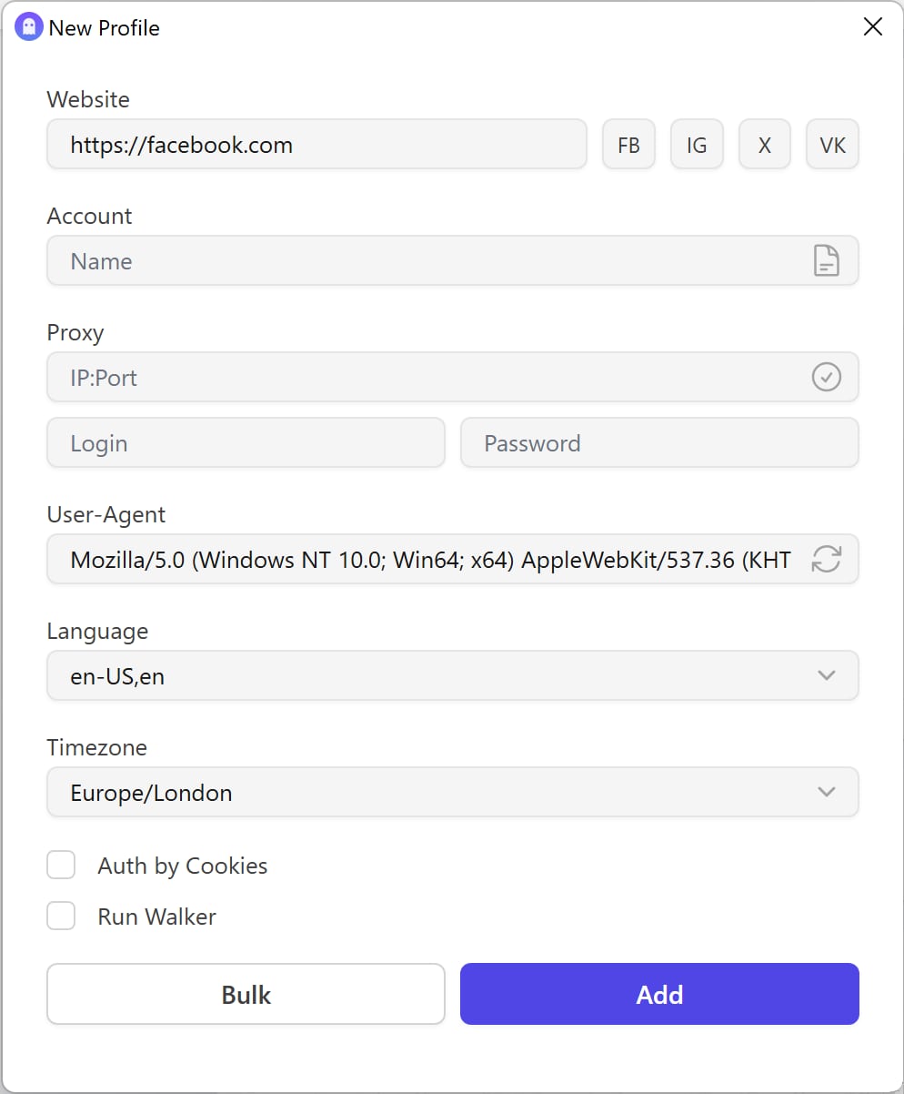Select the FB website shortcut

click(x=628, y=145)
